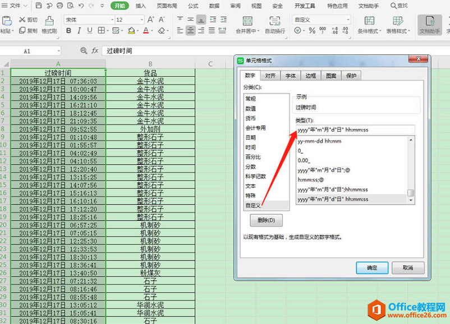Click the justify alignment icon
Viewport: 450px width, 324px height.
(x=212, y=30)
